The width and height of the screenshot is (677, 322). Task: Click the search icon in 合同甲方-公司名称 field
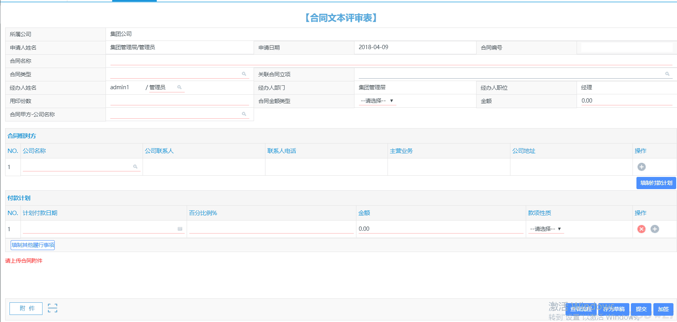tap(244, 114)
